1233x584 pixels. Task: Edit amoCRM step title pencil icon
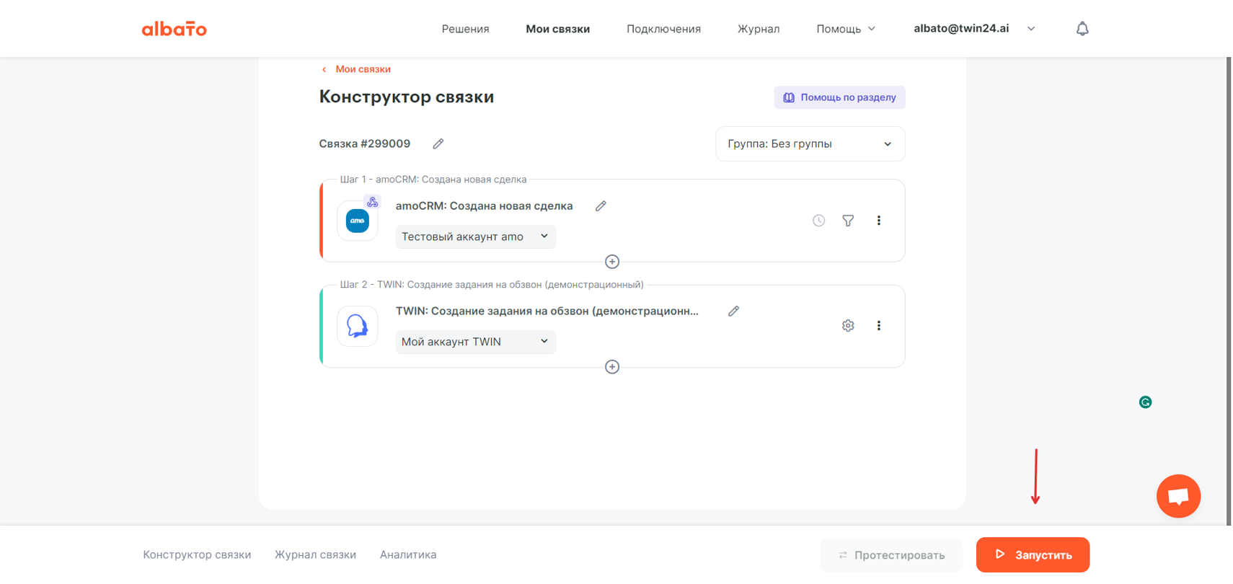coord(601,206)
